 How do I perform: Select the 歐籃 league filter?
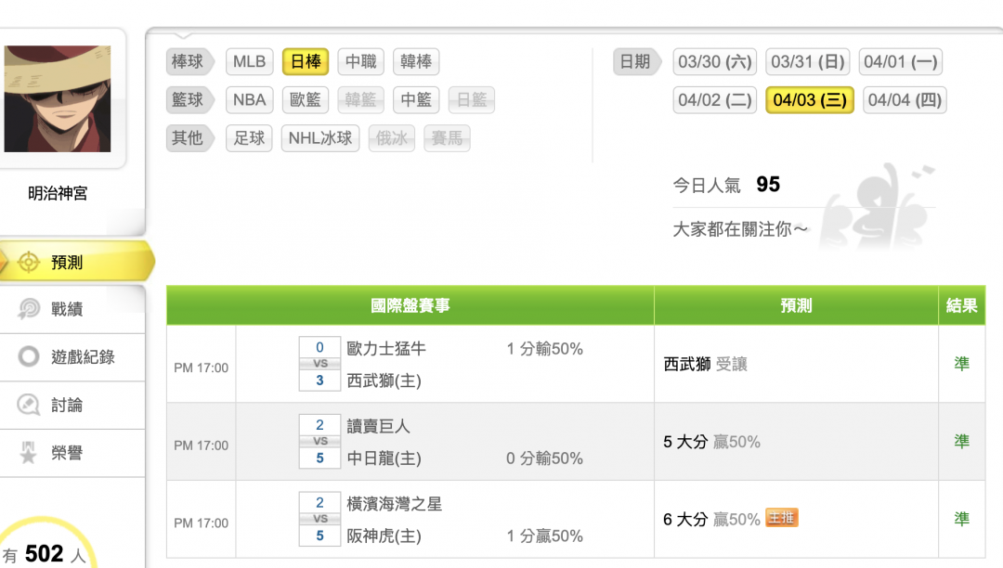tap(306, 99)
